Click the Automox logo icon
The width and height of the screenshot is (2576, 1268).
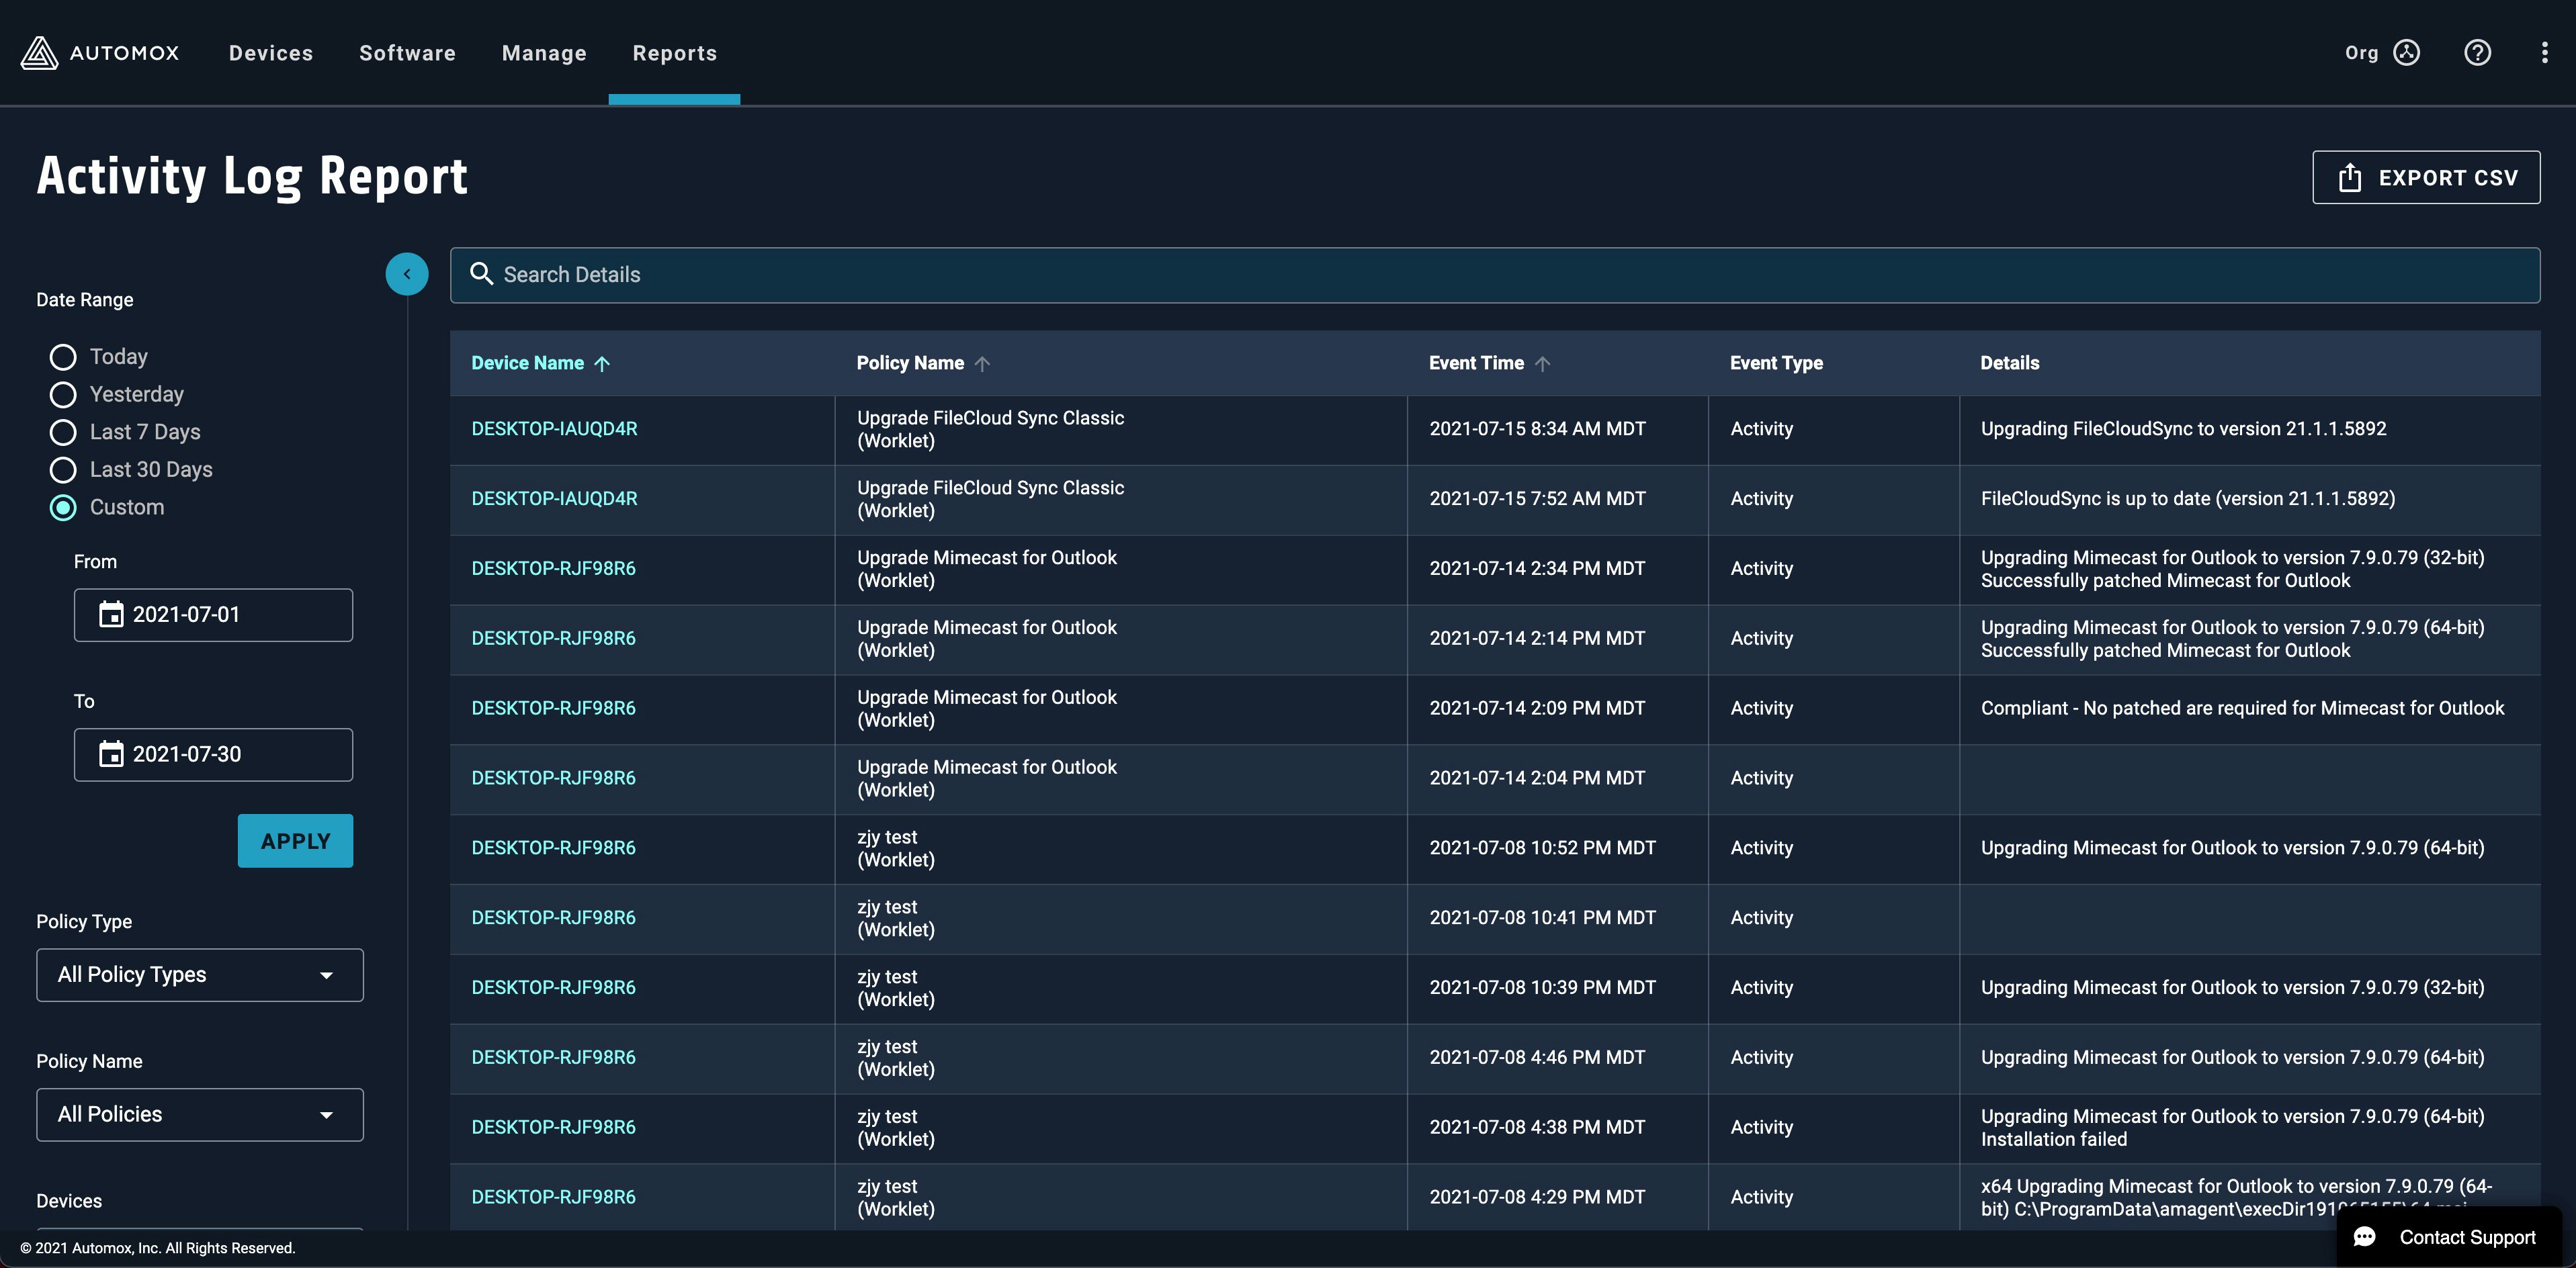39,53
